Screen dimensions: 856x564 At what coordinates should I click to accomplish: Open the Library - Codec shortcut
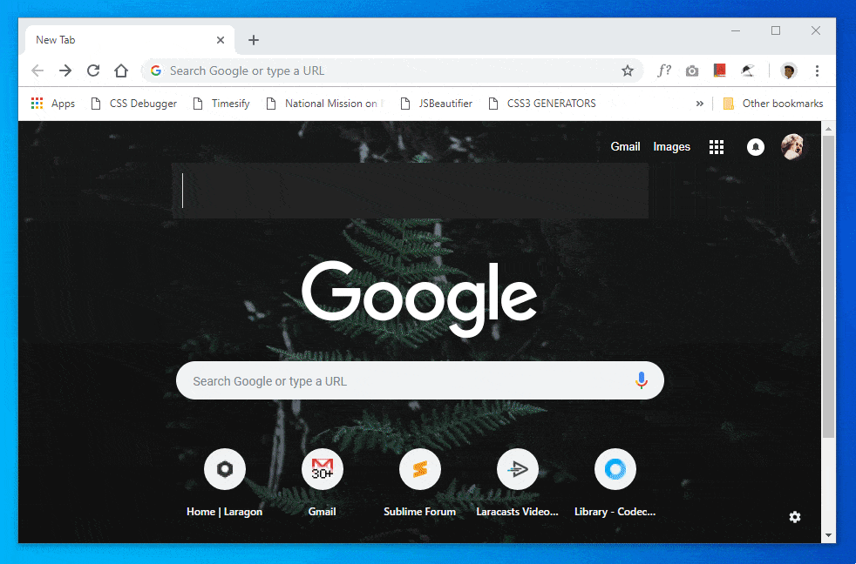point(615,482)
